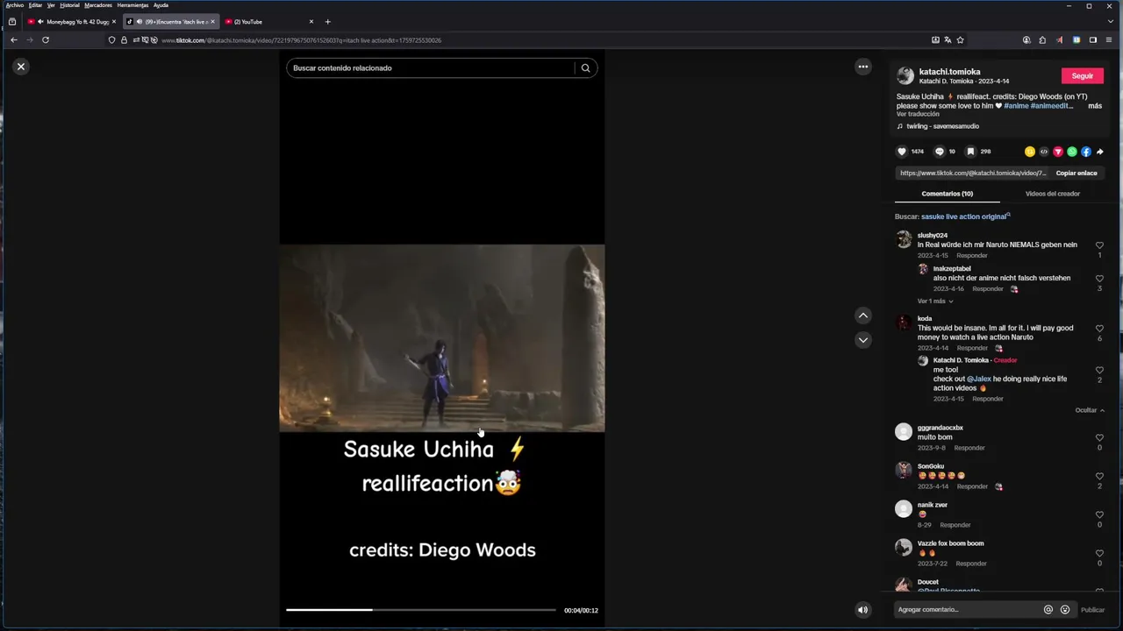
Task: Click the search magnifier icon
Action: [x=585, y=67]
